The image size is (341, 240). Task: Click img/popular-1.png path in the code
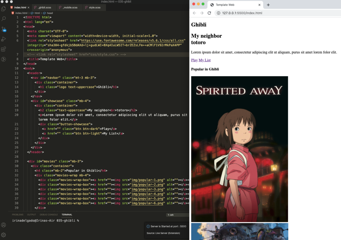148,180
